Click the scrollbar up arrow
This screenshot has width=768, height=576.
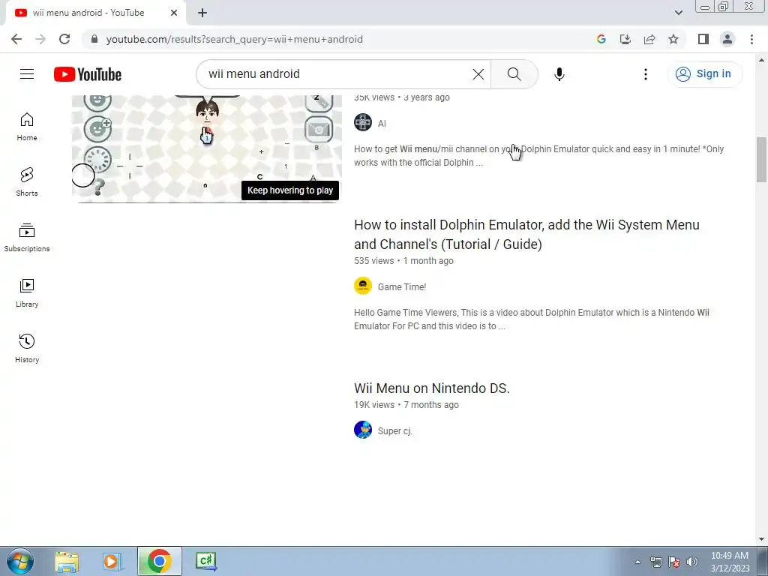[x=761, y=60]
